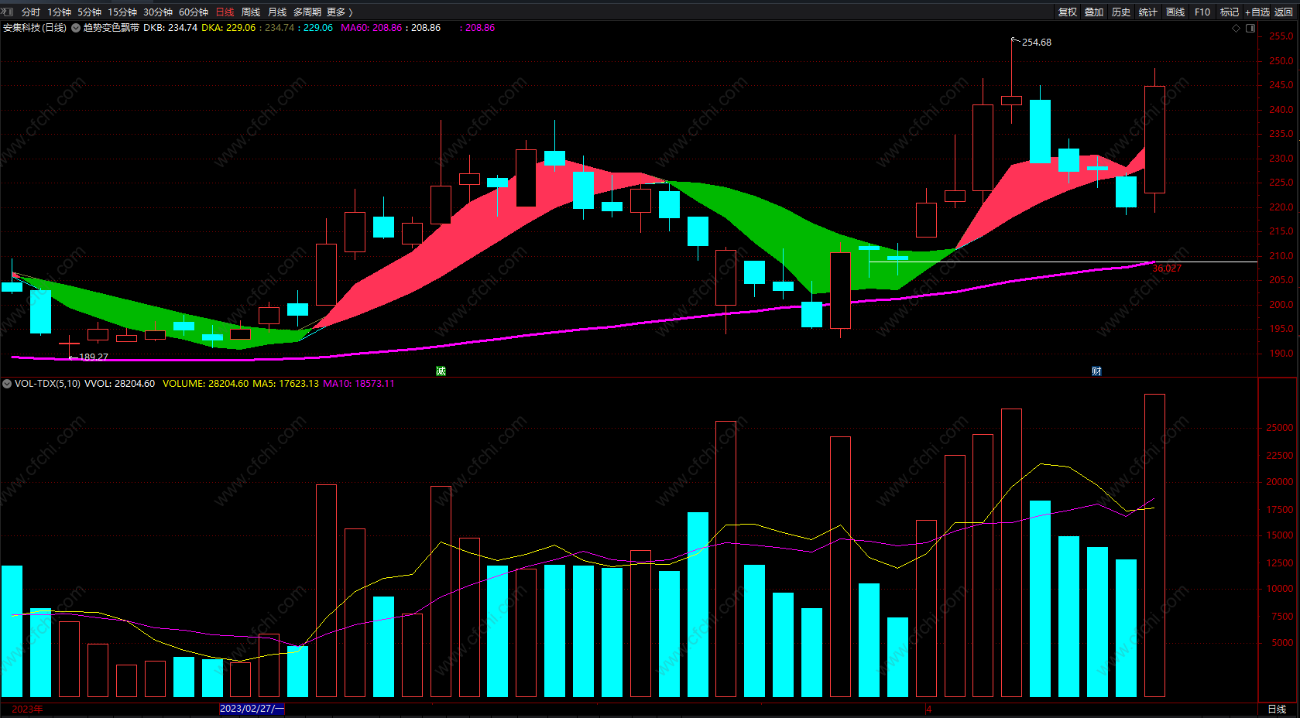1300x718 pixels.
Task: Click the 2023/02/27/一 date label
Action: pos(252,709)
